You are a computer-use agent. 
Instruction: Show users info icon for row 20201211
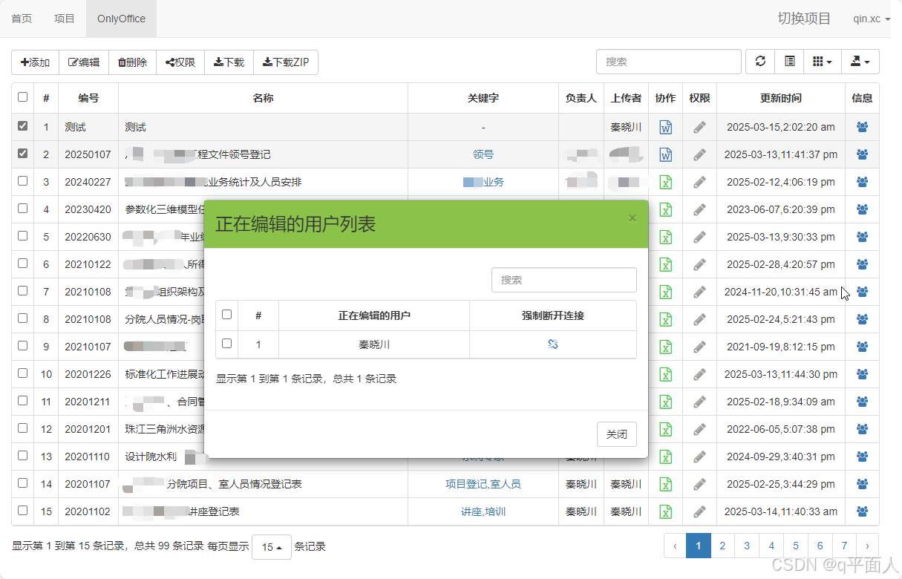pos(862,402)
